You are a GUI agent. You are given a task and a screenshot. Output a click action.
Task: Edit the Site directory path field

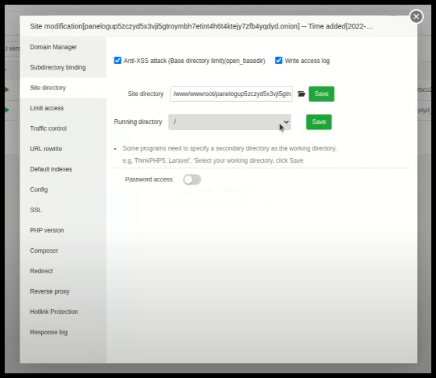[x=231, y=94]
